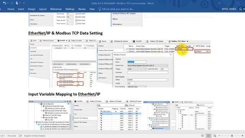Click the document title text in title bar

122,3
